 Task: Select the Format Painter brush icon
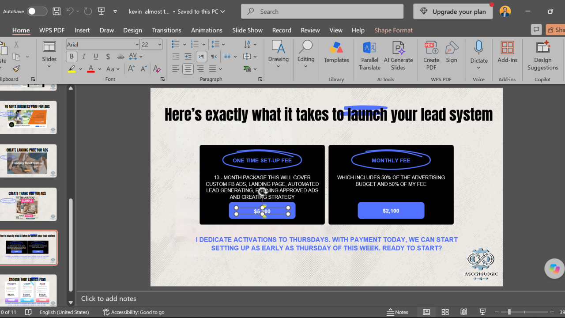pyautogui.click(x=16, y=69)
